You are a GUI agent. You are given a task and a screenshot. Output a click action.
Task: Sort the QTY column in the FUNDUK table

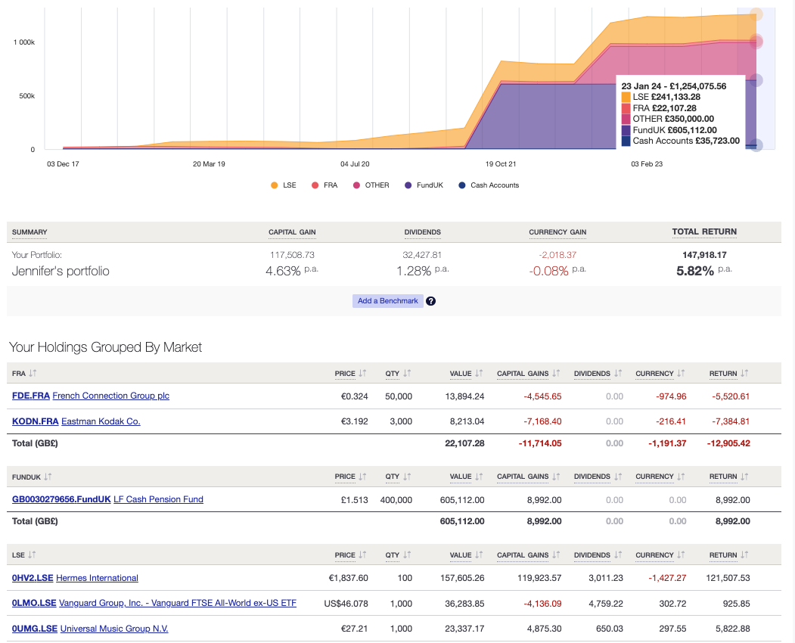[x=406, y=477]
